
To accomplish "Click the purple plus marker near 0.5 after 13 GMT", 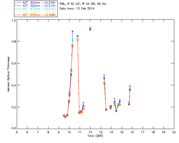I will coord(104,75).
